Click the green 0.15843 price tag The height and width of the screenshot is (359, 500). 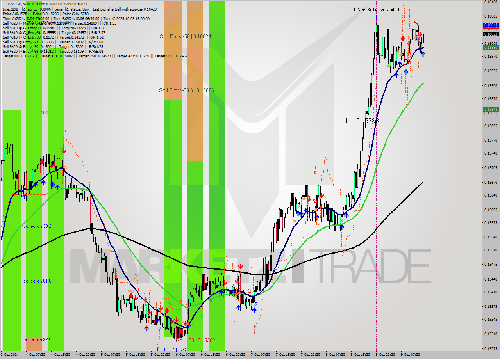click(x=491, y=109)
